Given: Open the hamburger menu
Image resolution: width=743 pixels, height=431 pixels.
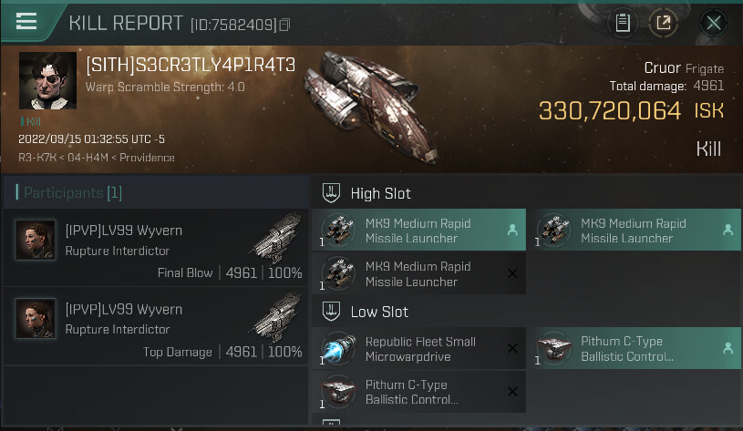Looking at the screenshot, I should 26,21.
